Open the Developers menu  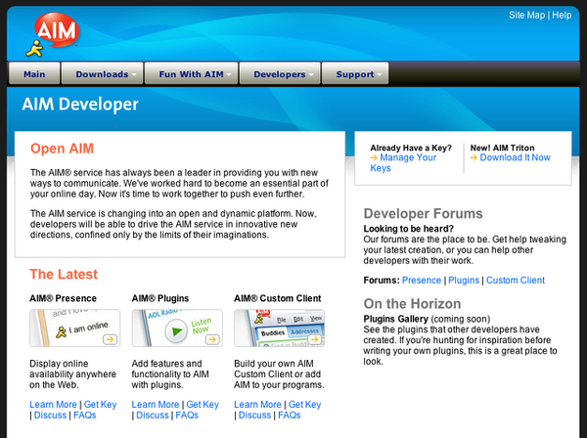[x=280, y=73]
